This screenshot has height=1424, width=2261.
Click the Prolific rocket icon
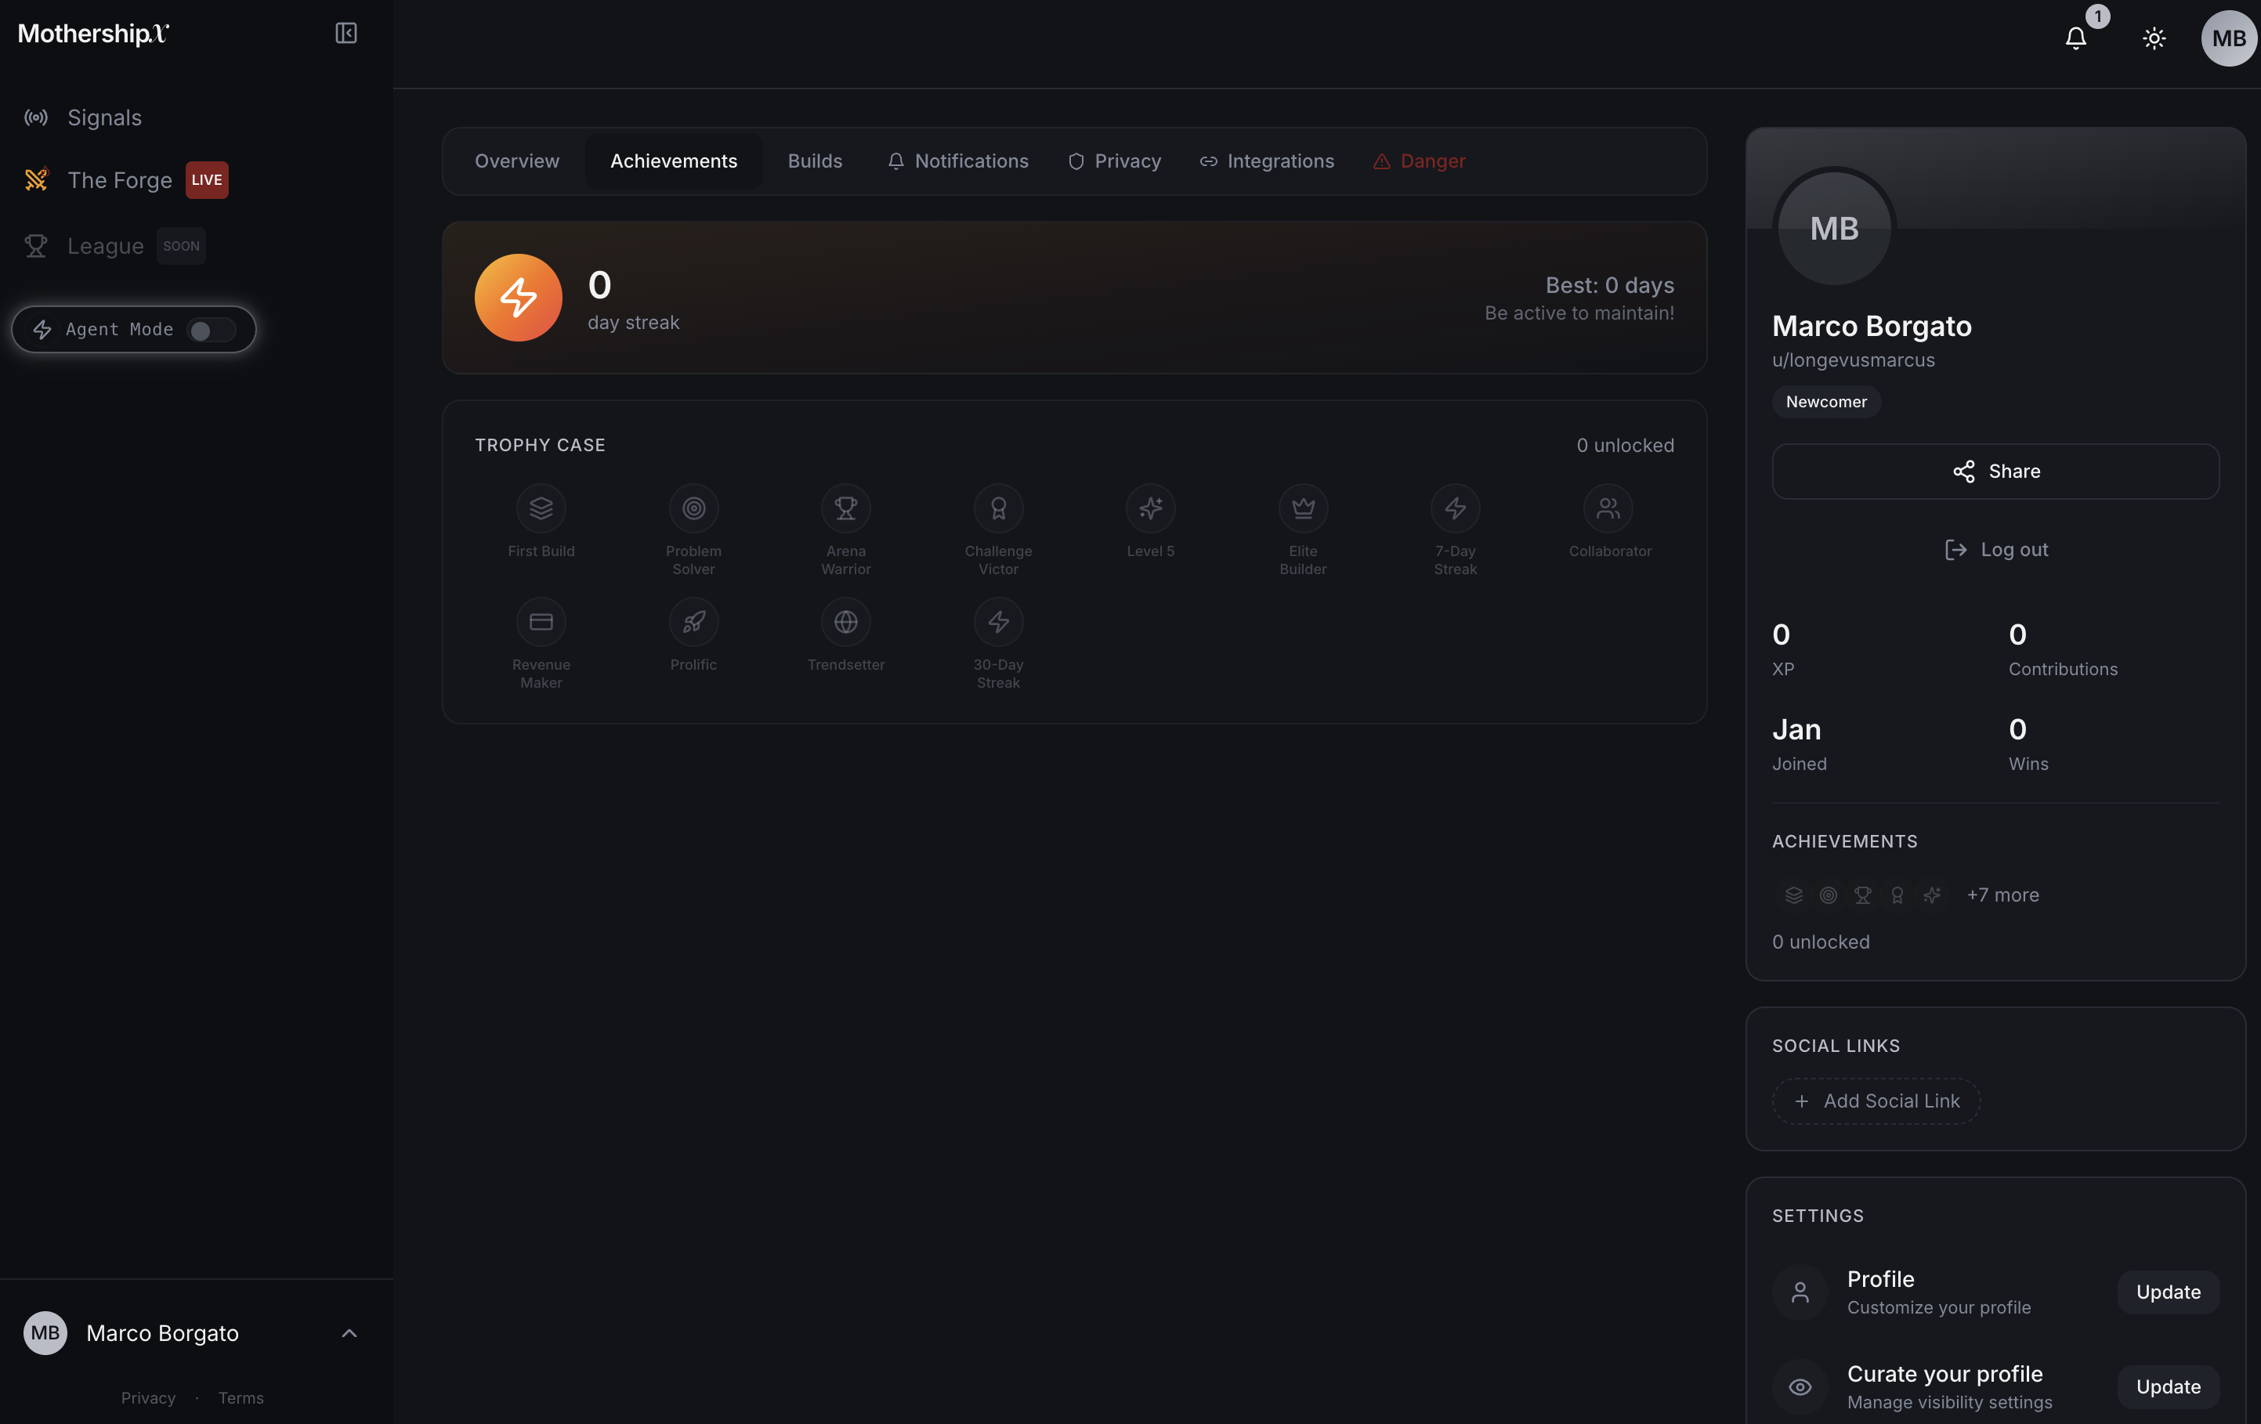click(693, 623)
